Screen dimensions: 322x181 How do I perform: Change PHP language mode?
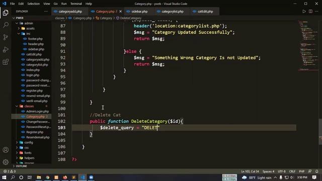pyautogui.click(x=302, y=171)
